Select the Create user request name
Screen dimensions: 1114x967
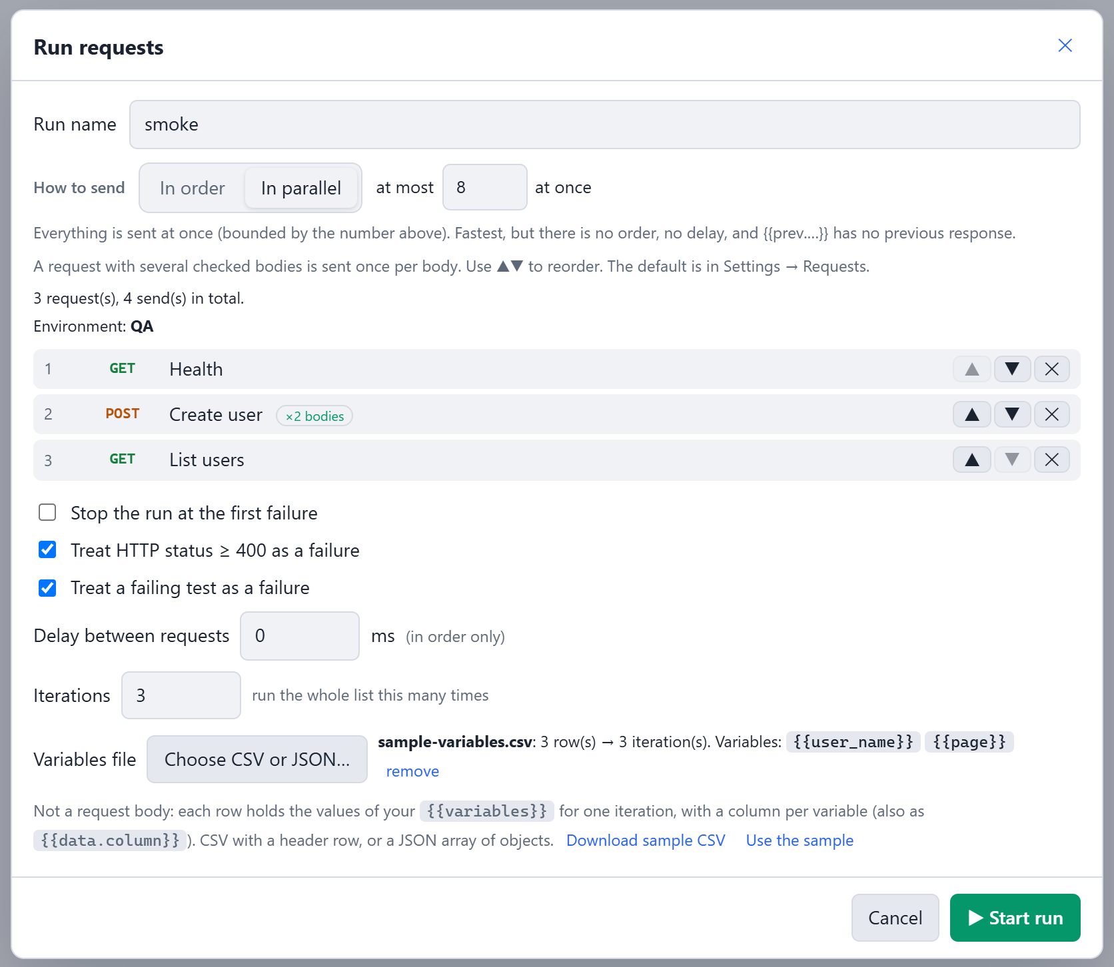tap(216, 414)
